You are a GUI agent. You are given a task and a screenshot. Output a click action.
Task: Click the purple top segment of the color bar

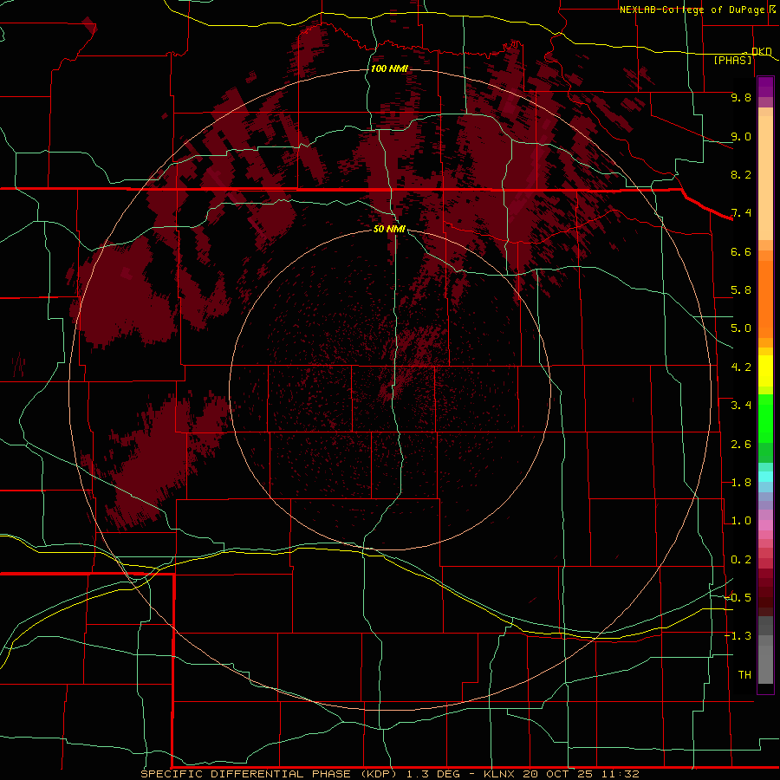pyautogui.click(x=765, y=87)
